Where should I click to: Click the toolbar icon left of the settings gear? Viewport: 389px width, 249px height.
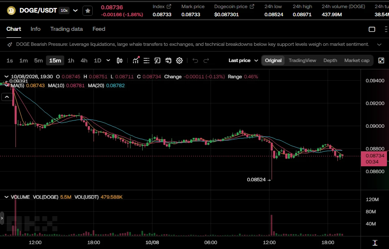click(x=168, y=61)
